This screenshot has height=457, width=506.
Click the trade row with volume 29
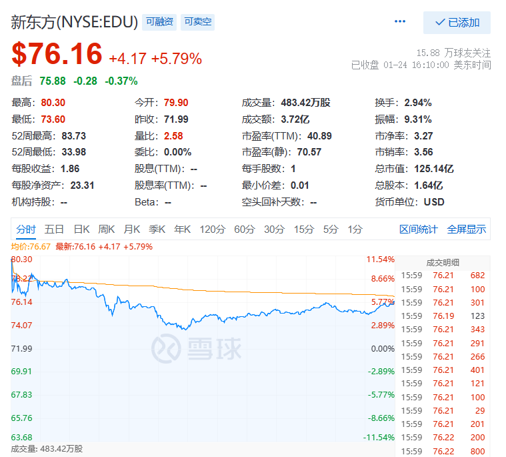(x=443, y=411)
